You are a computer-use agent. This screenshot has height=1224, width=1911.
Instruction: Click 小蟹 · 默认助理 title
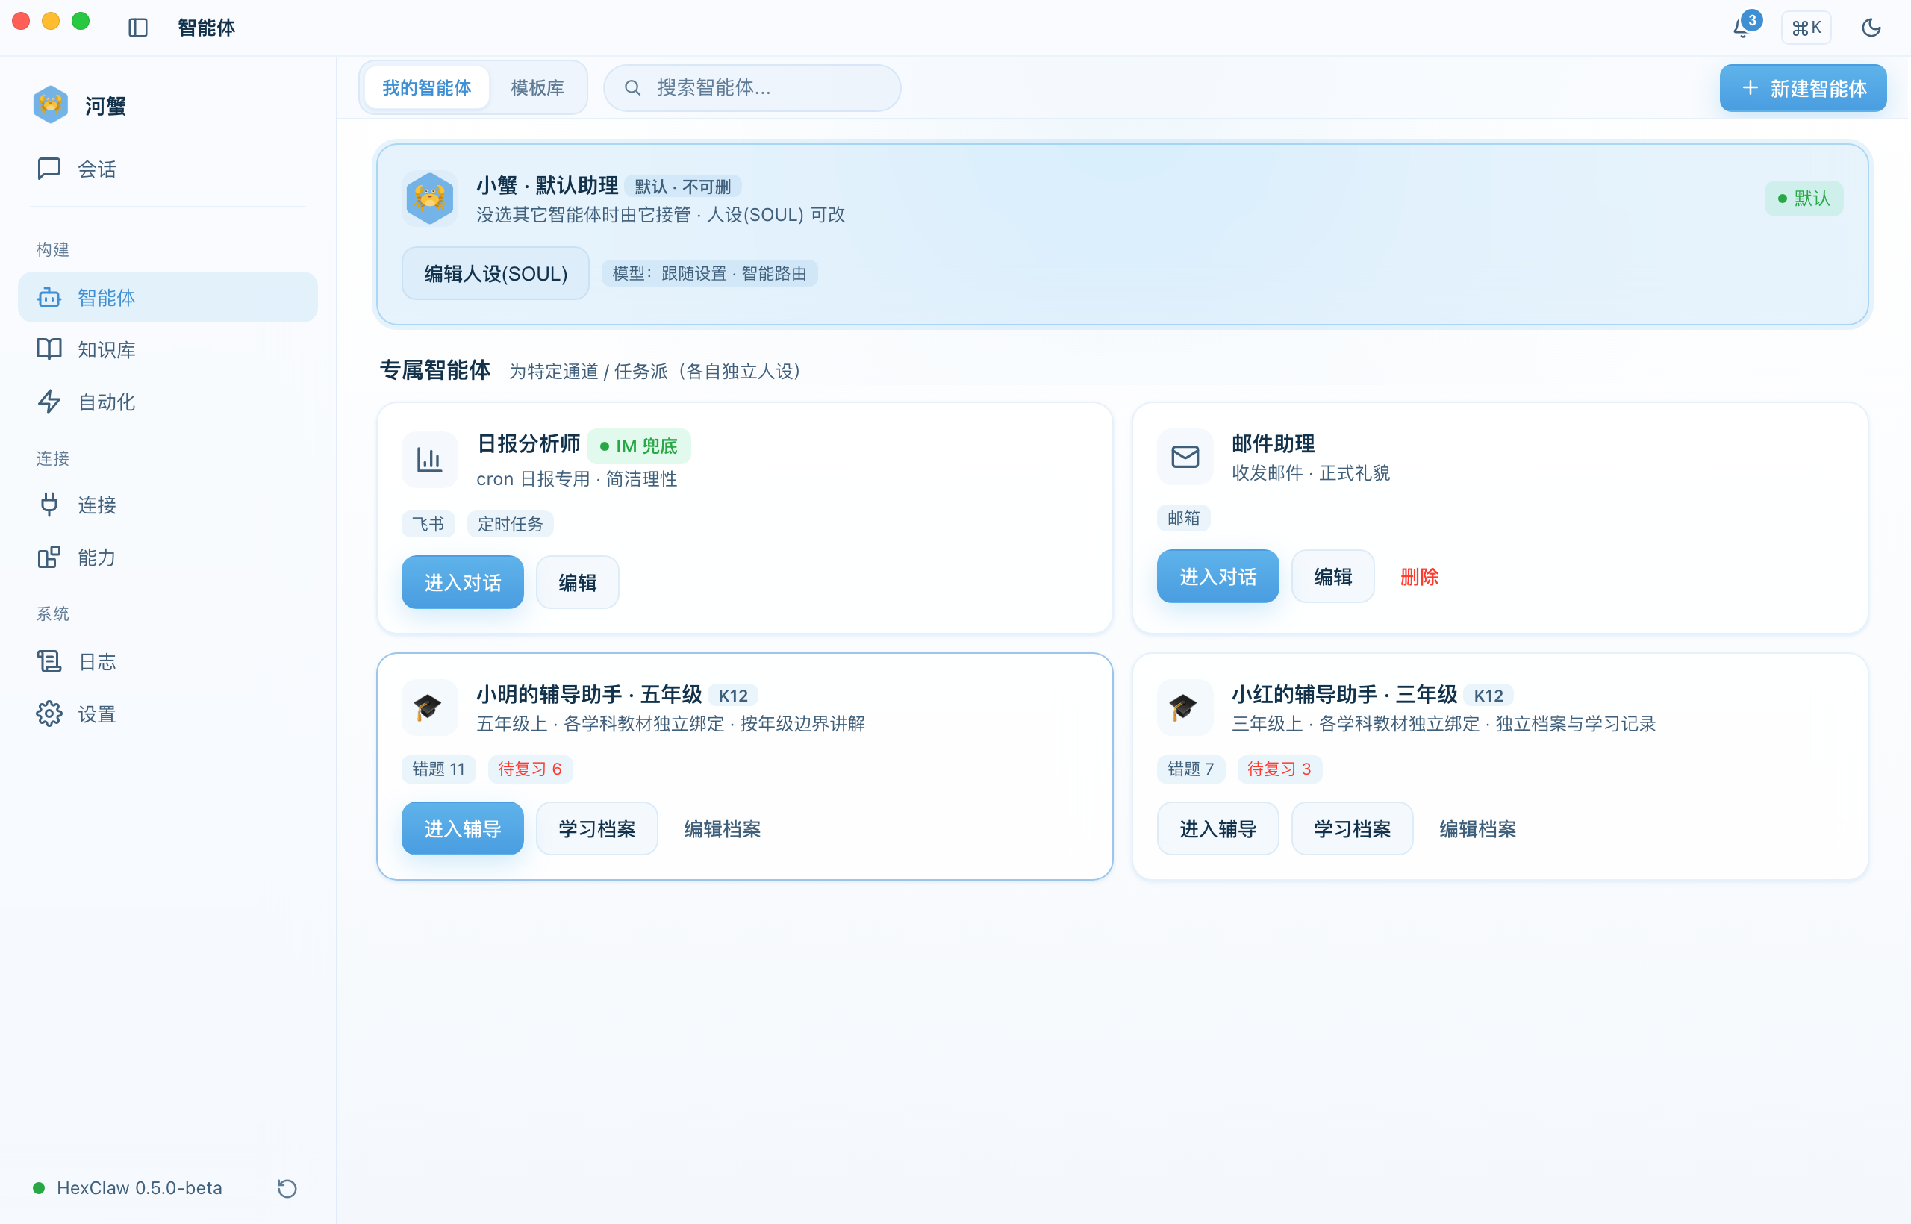pyautogui.click(x=547, y=185)
